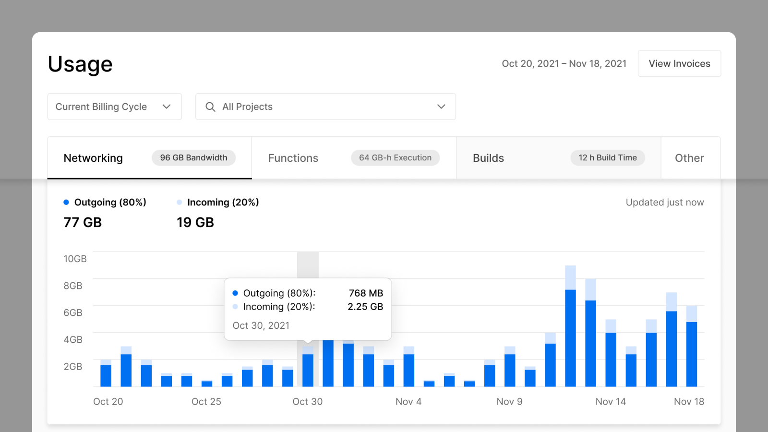Viewport: 768px width, 432px height.
Task: Select the Other tab
Action: 689,157
